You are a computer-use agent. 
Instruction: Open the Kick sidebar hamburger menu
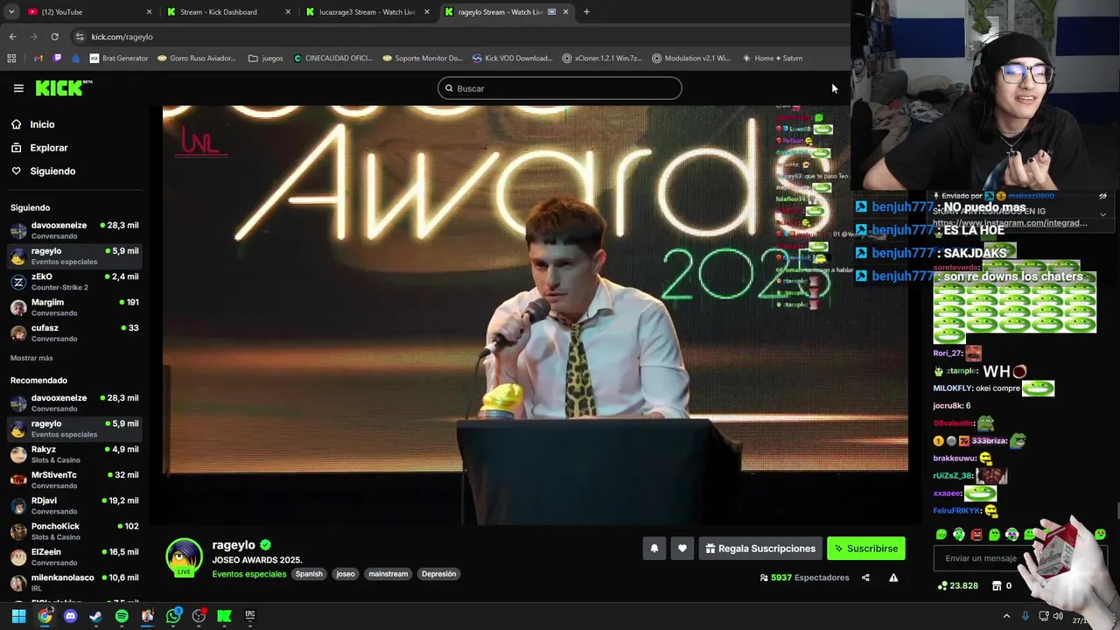click(x=18, y=88)
